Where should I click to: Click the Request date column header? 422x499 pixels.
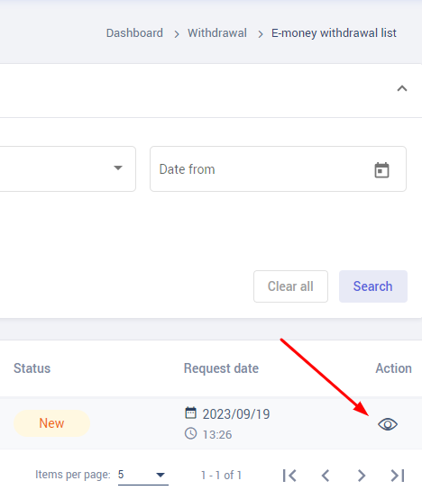tap(221, 368)
